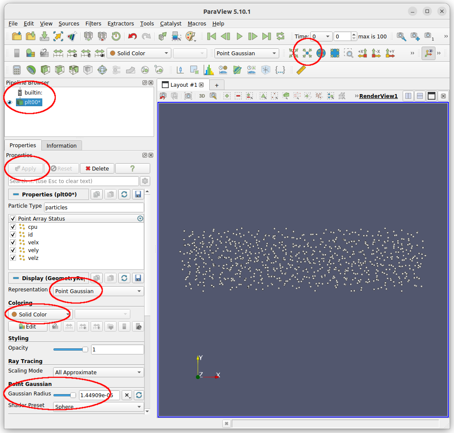Uncheck the velx point array checkbox
454x433 pixels.
pyautogui.click(x=13, y=242)
